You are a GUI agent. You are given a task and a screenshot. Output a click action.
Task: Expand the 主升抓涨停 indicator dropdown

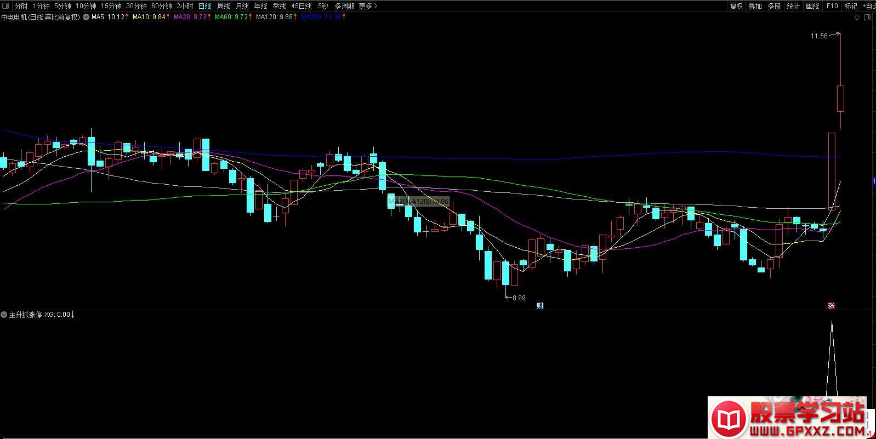[x=4, y=315]
